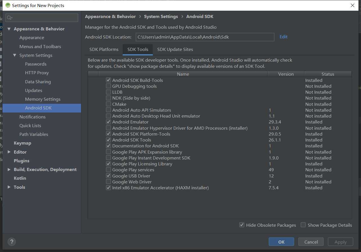The width and height of the screenshot is (361, 252).
Task: Click Appearance & Behavior breadcrumb text
Action: (110, 17)
